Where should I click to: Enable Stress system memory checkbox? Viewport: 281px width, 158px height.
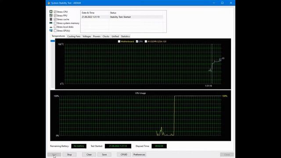[x=55, y=23]
